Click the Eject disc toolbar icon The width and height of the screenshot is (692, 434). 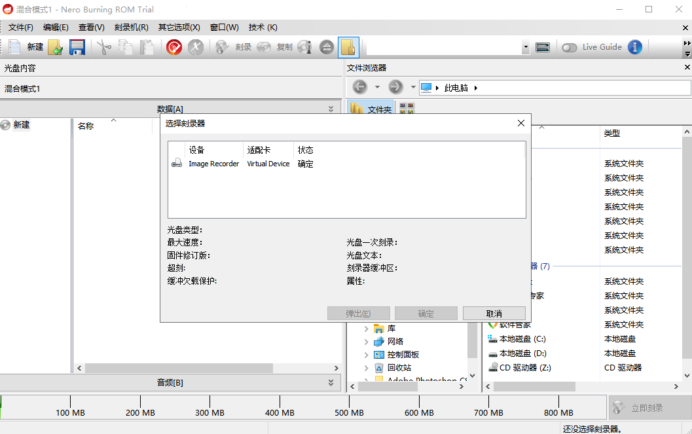point(327,47)
